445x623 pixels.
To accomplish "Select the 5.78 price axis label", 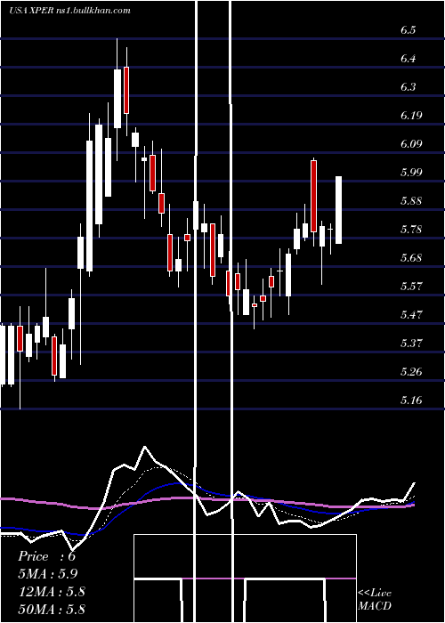I will 411,230.
